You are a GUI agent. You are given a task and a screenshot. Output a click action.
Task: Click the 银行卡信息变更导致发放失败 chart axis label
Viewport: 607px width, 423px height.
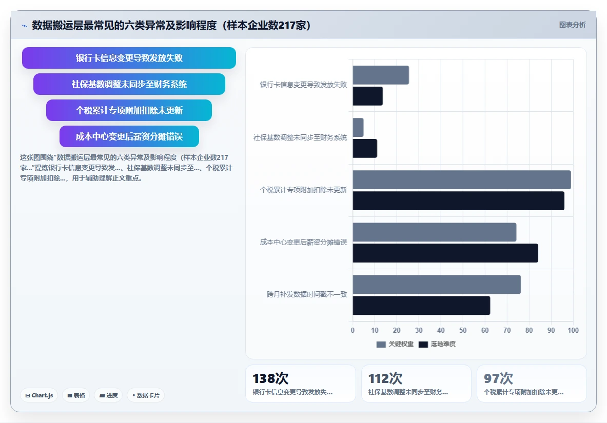tap(304, 85)
